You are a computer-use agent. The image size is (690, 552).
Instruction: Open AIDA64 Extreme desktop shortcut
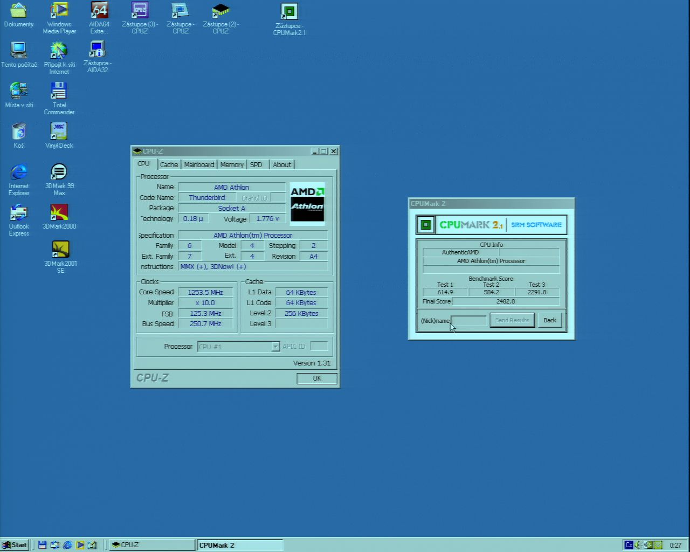click(99, 18)
